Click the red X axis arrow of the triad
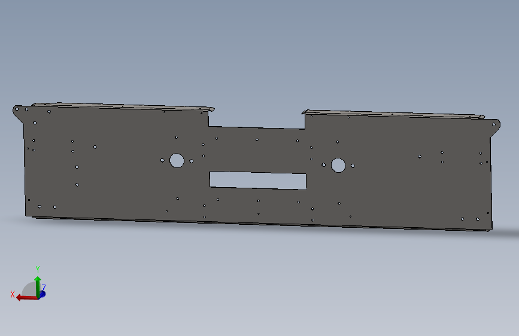The height and width of the screenshot is (336, 519). (26, 298)
